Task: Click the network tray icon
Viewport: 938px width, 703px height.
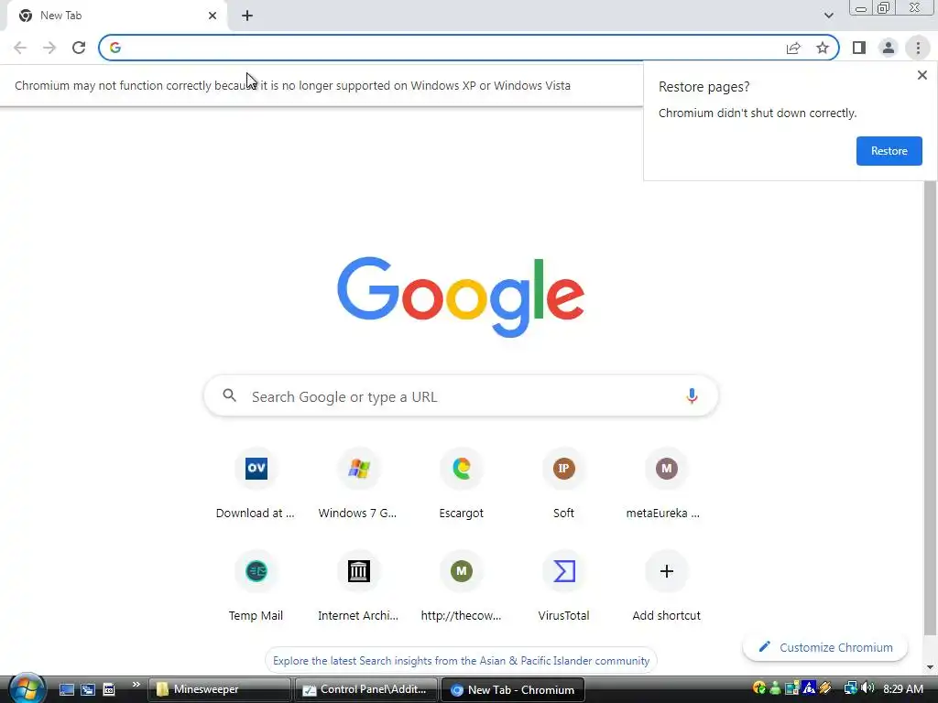Action: [x=850, y=688]
